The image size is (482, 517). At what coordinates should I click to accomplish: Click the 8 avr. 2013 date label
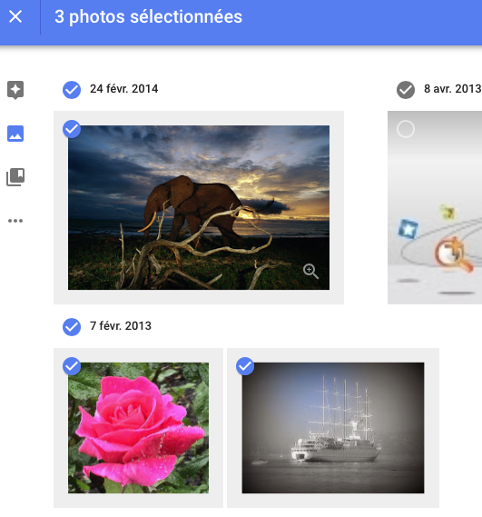(452, 89)
